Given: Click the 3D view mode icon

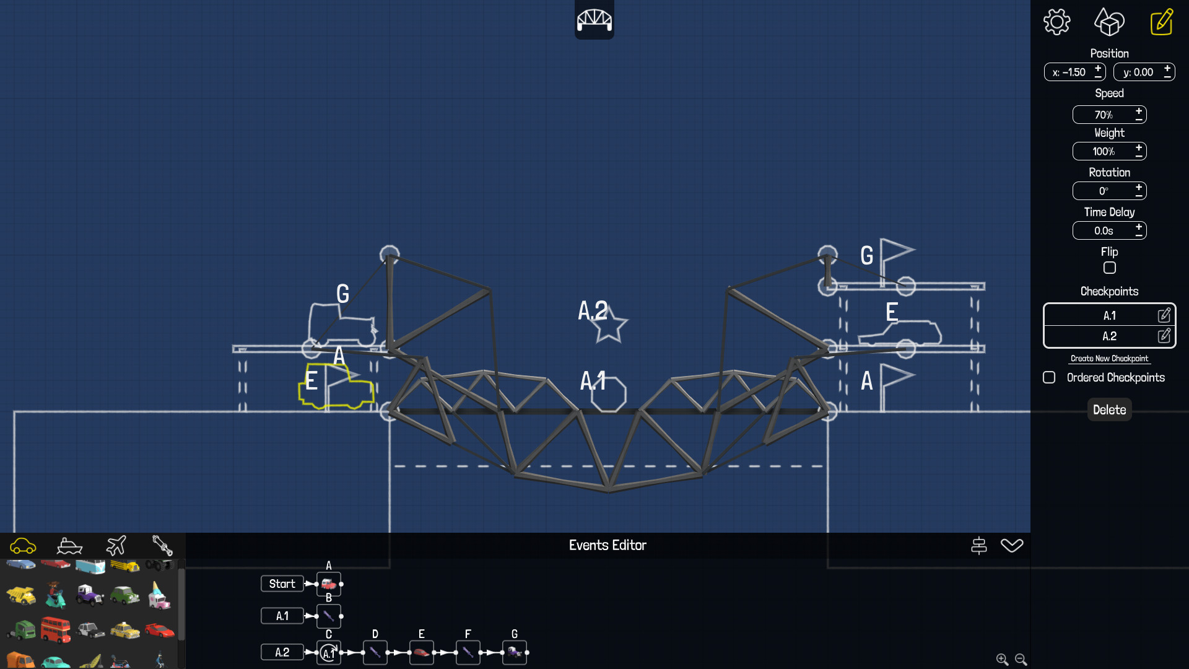Looking at the screenshot, I should pyautogui.click(x=1109, y=22).
